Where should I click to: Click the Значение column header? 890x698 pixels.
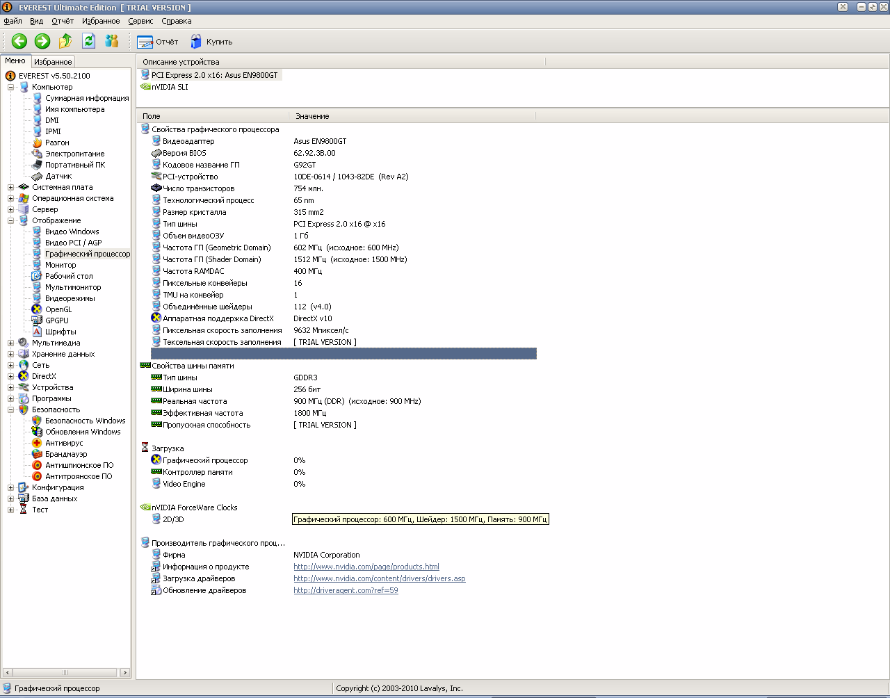point(412,116)
